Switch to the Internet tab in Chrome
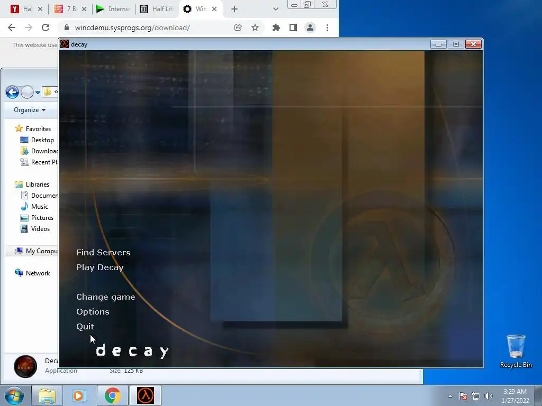Image resolution: width=542 pixels, height=406 pixels. [x=113, y=9]
